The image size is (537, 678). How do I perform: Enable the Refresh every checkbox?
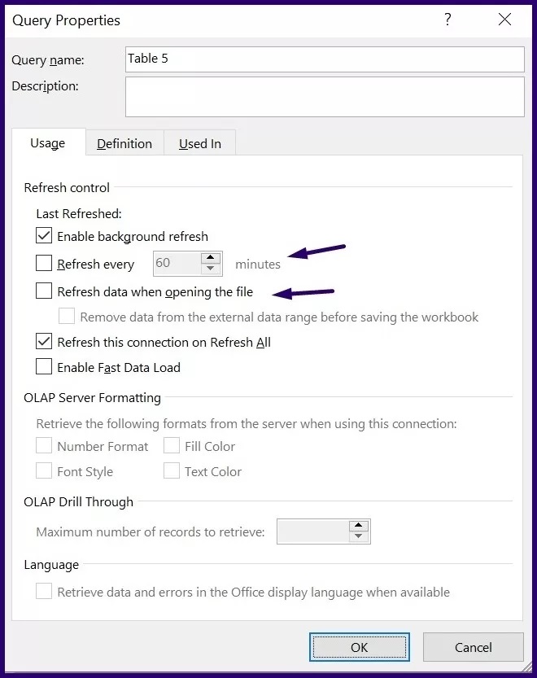(x=44, y=264)
